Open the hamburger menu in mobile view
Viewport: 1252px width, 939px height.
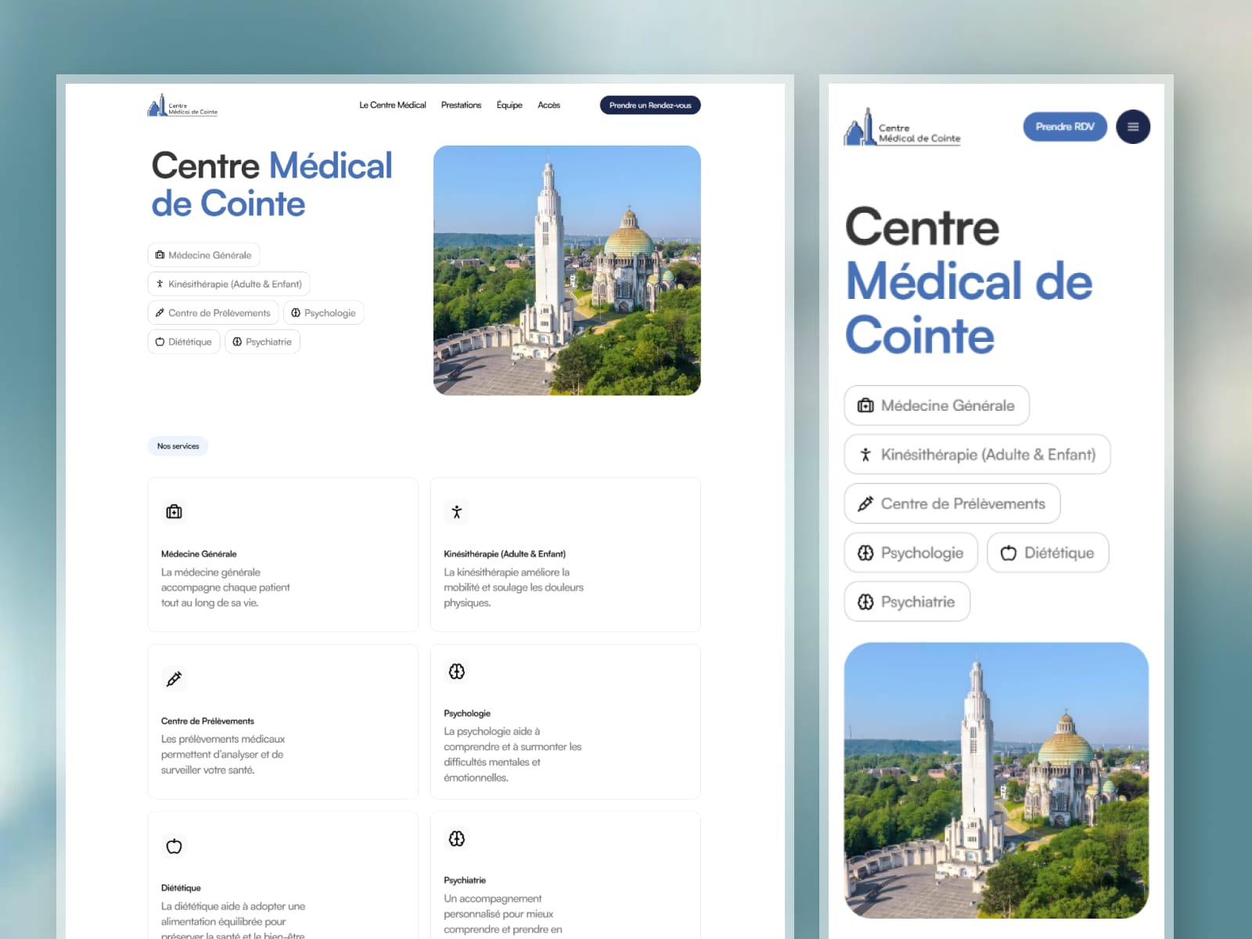tap(1132, 127)
